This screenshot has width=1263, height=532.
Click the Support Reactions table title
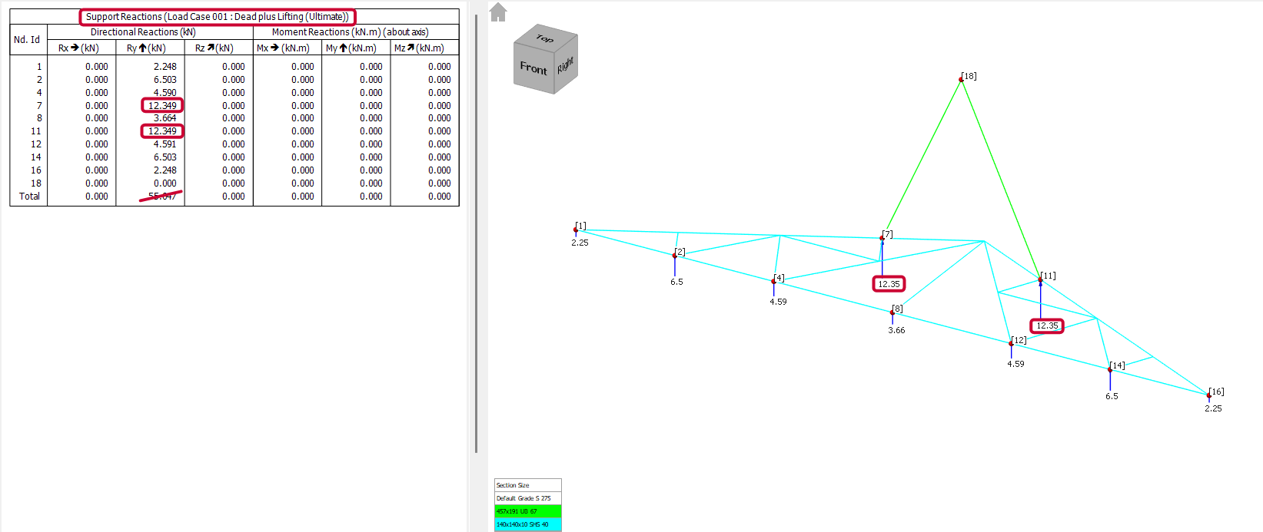tap(218, 17)
